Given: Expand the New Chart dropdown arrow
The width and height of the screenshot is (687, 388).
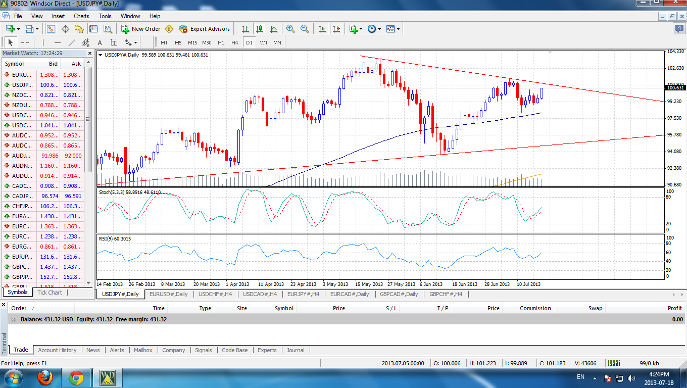Looking at the screenshot, I should (x=18, y=29).
